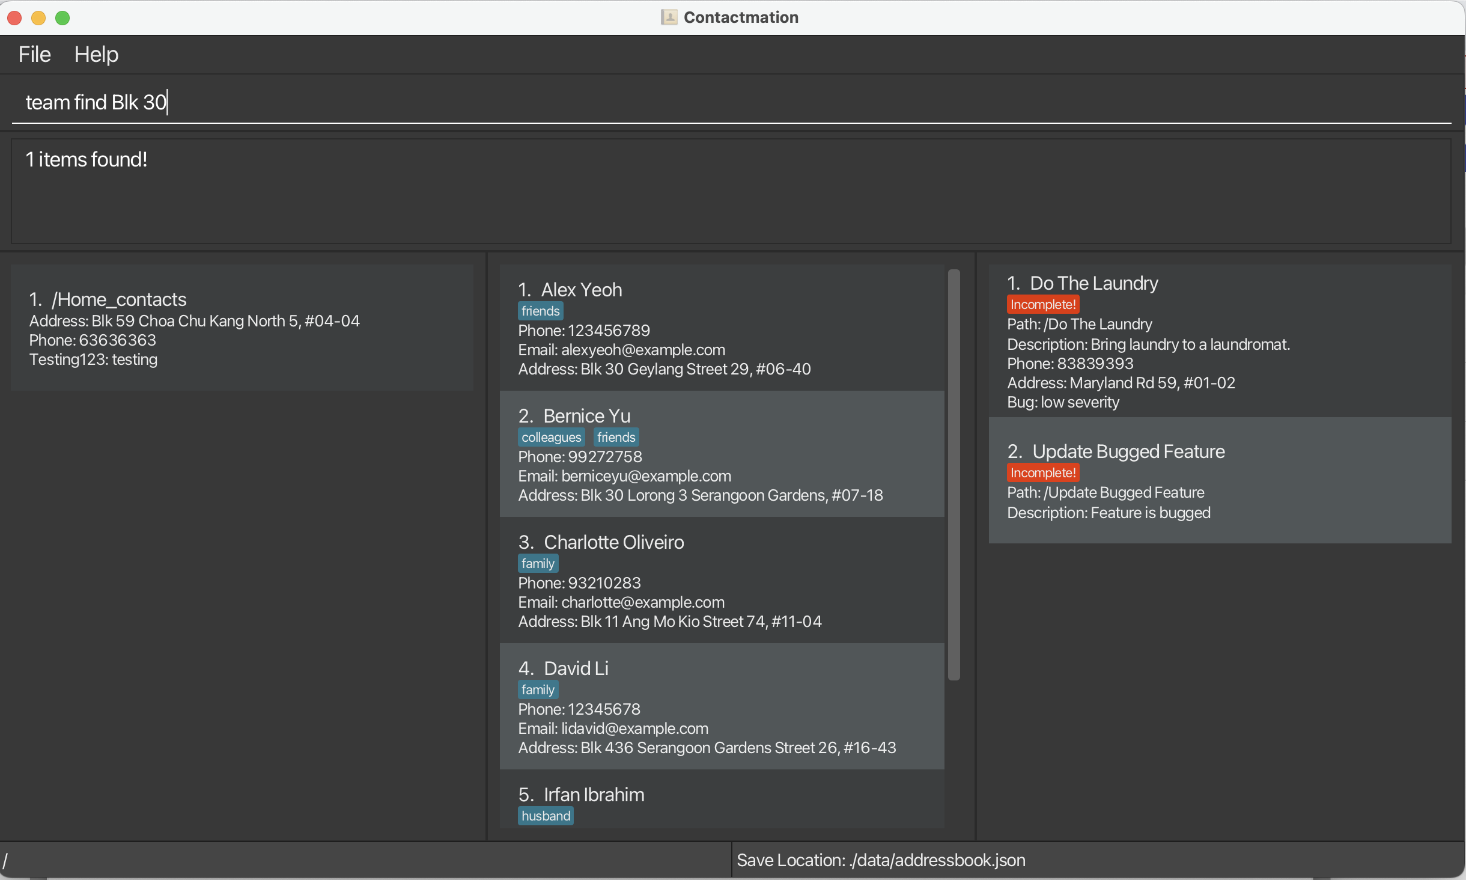Click the husband tag under Irfan Ibrahim

point(546,816)
